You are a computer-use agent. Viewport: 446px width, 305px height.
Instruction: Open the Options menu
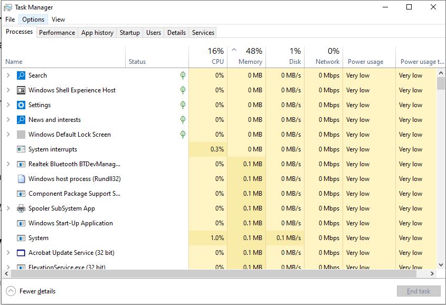click(33, 20)
